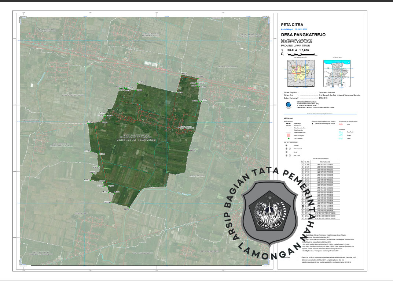
Task: Select the green Titik Kartometrik triangle in legend
Action: tap(288, 138)
